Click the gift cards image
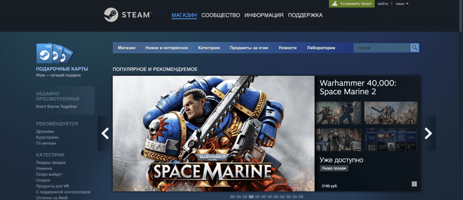The image size is (463, 200). click(55, 53)
